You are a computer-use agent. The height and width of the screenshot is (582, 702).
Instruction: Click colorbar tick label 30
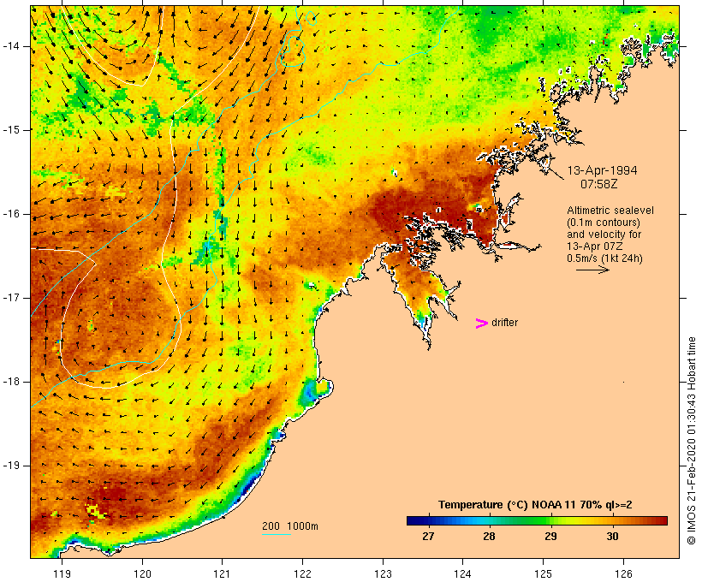612,537
